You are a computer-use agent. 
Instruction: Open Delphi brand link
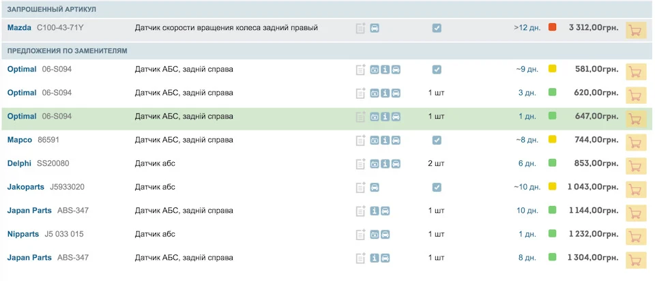point(19,163)
